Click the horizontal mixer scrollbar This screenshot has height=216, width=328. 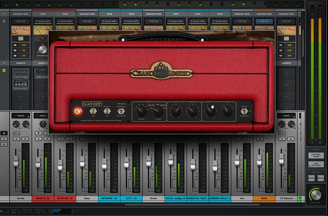point(192,205)
